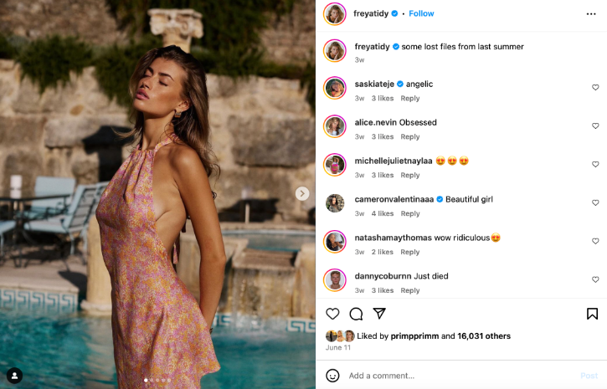
Task: Save post with bookmark icon
Action: [592, 314]
